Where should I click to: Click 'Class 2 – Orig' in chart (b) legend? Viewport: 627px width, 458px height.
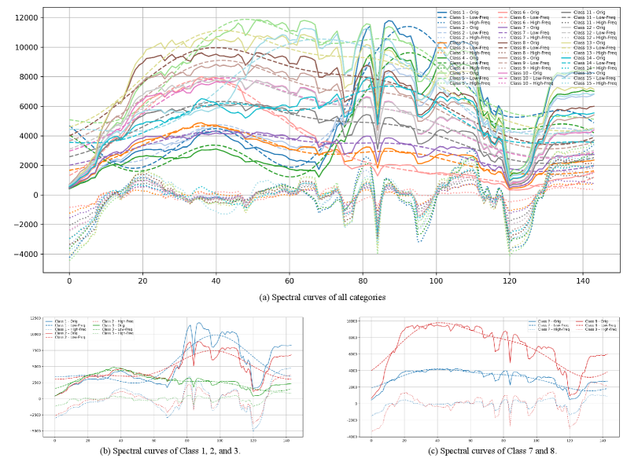click(66, 333)
